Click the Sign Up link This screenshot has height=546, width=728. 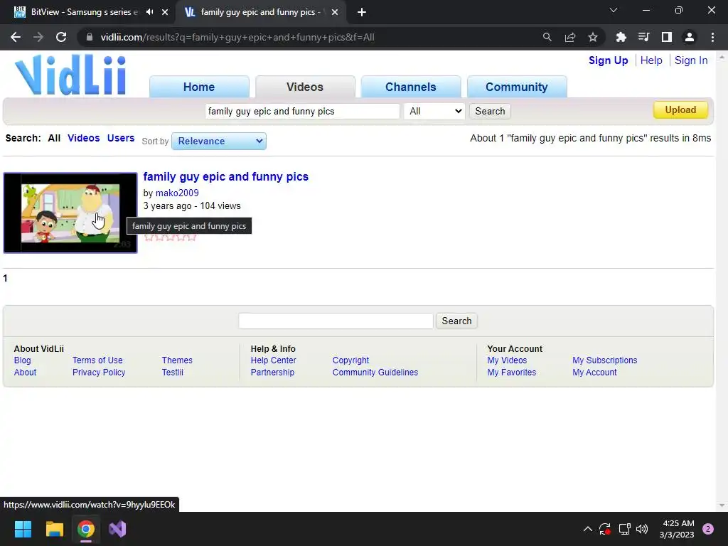[x=609, y=60]
